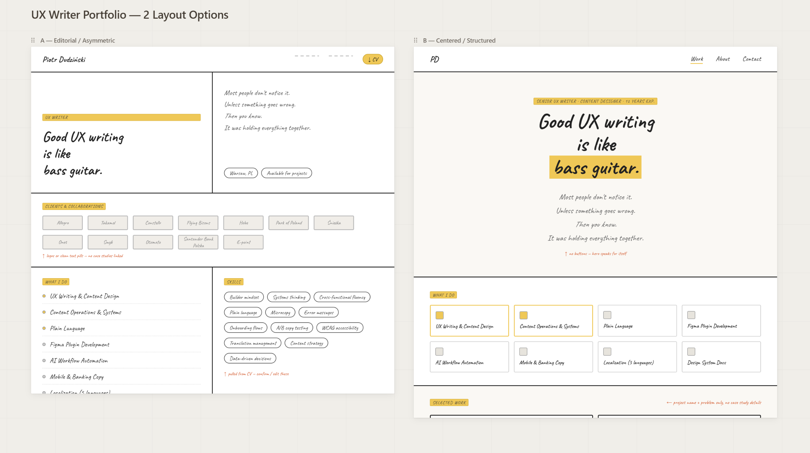
Task: Open the Contact nav item in layout B
Action: click(752, 59)
